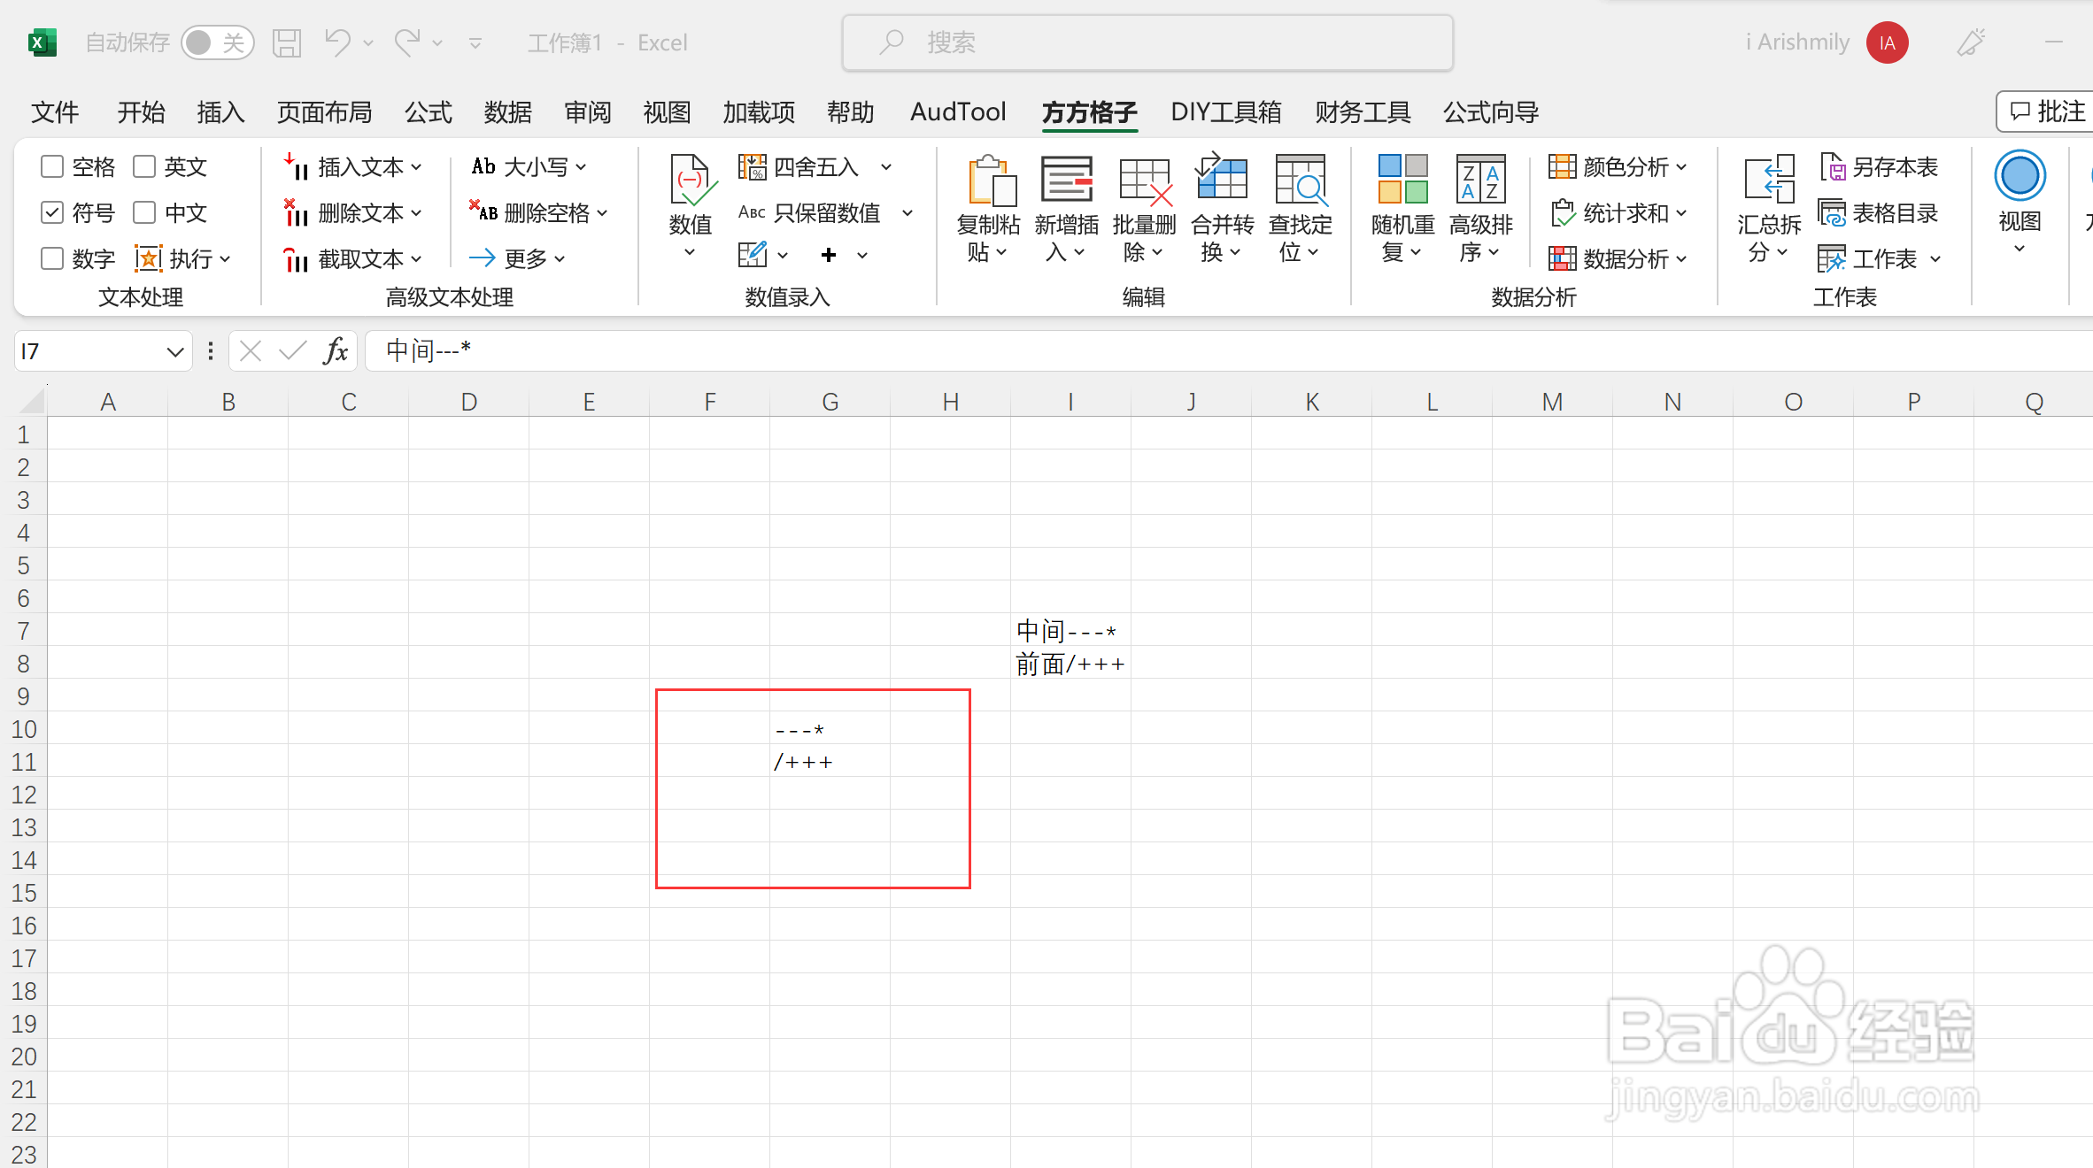Select row header 15

click(24, 893)
